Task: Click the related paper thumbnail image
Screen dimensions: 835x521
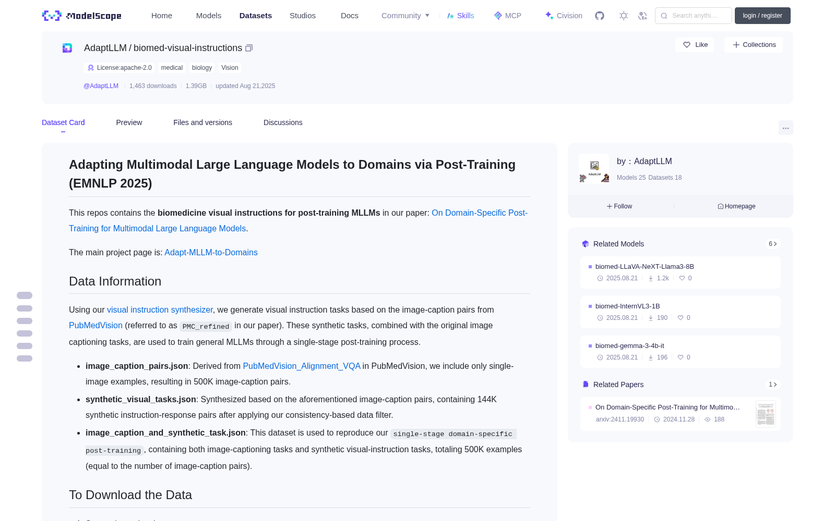Action: (766, 414)
